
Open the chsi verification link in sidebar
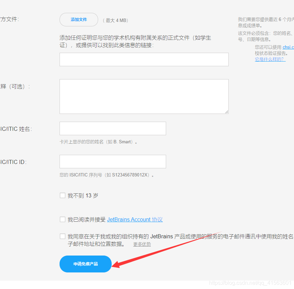coord(288,47)
